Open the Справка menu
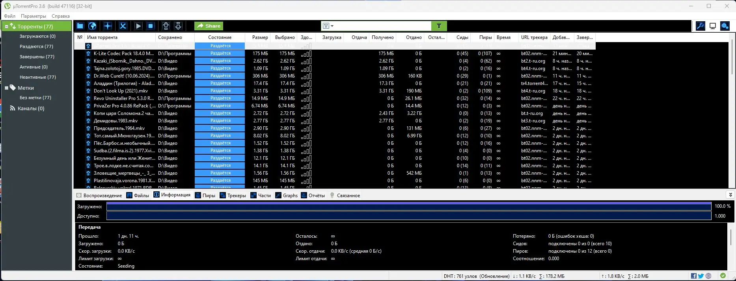This screenshot has width=736, height=281. point(61,16)
